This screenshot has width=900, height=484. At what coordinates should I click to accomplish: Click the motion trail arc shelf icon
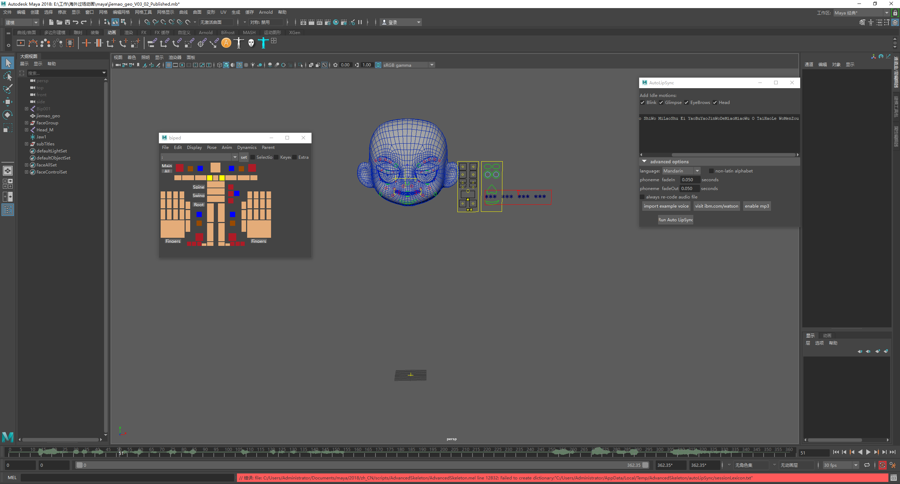pyautogui.click(x=33, y=43)
